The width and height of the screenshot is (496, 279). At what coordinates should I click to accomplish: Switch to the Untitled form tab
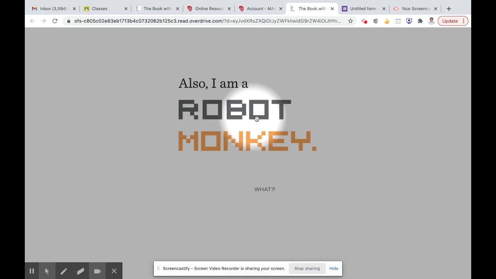point(363,9)
